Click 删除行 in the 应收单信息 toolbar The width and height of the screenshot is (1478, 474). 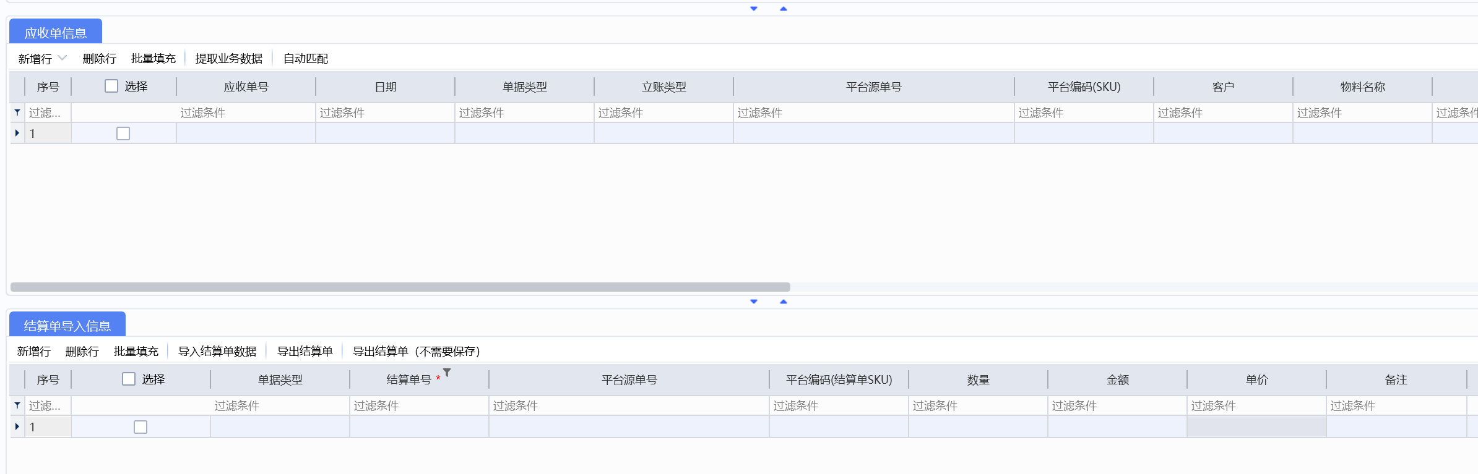(100, 59)
